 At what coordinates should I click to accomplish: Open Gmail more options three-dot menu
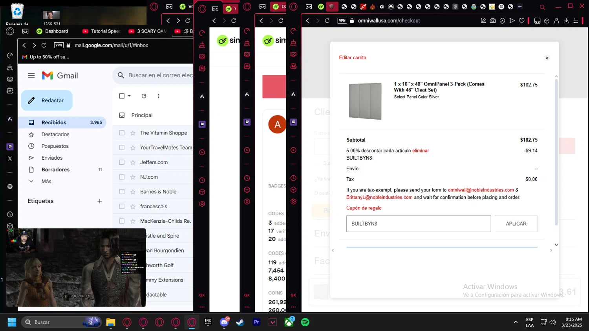coord(159,96)
